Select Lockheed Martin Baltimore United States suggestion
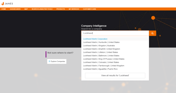Screen dimensions: 176x93 point(115,56)
